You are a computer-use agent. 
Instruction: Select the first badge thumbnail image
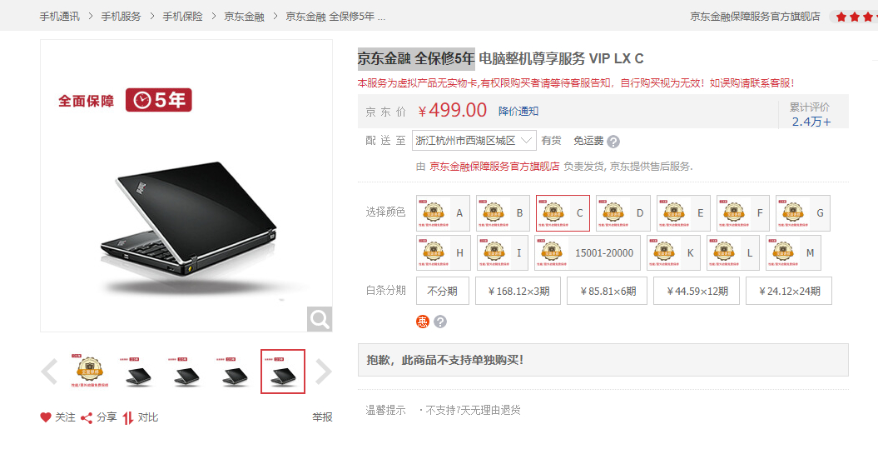tap(90, 371)
